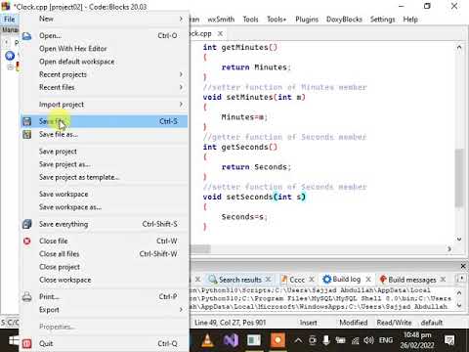The width and height of the screenshot is (469, 352).
Task: Click the "void setMinutes(int m)" line
Action: coord(254,97)
